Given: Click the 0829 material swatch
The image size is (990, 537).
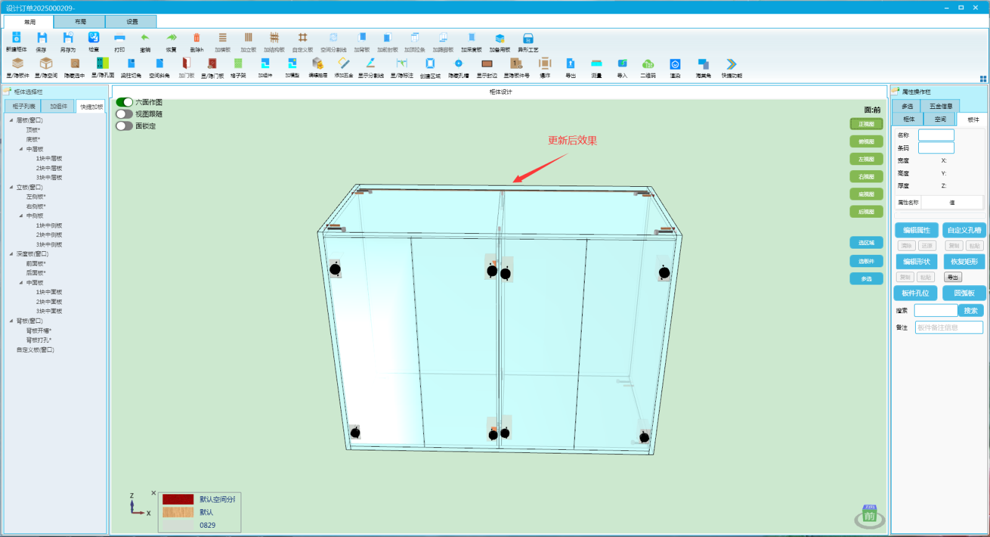Looking at the screenshot, I should tap(178, 525).
